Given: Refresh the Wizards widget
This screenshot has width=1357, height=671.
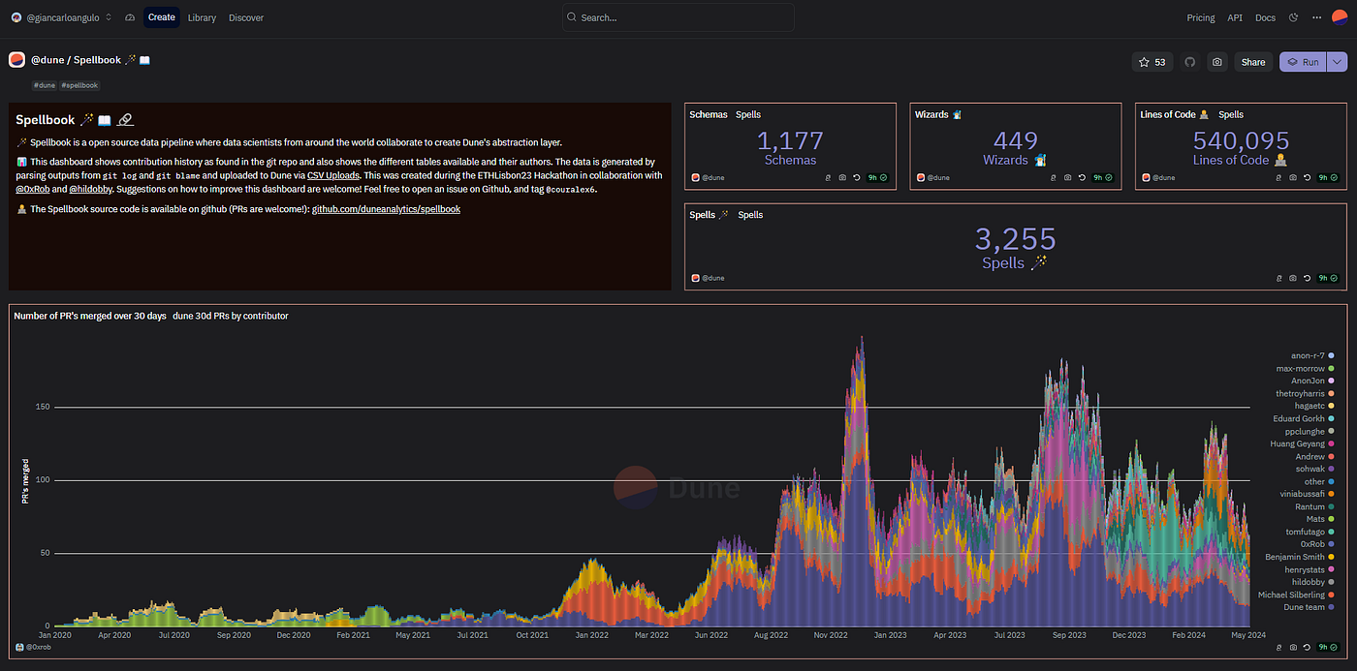Looking at the screenshot, I should tap(1082, 178).
